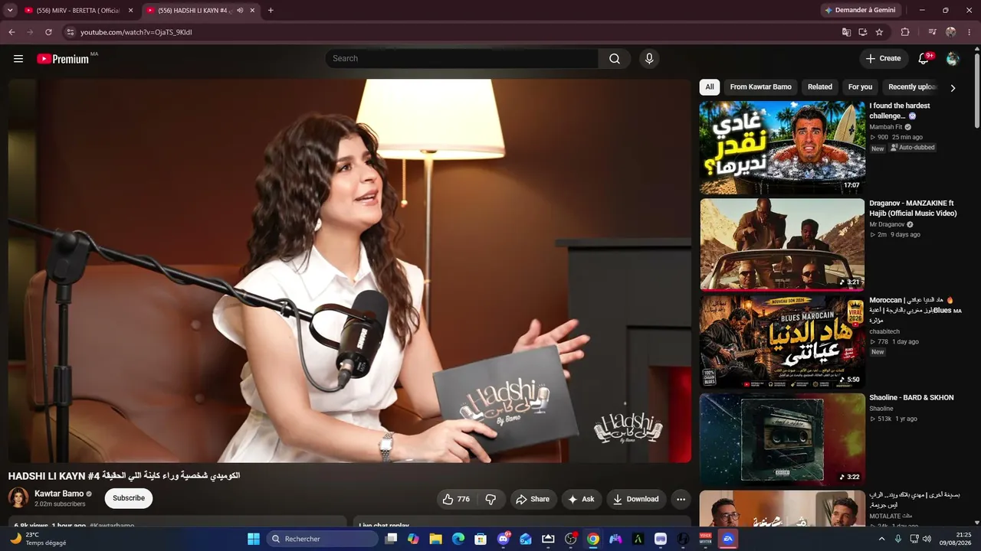This screenshot has height=551, width=981.
Task: Share this video
Action: coord(532,499)
